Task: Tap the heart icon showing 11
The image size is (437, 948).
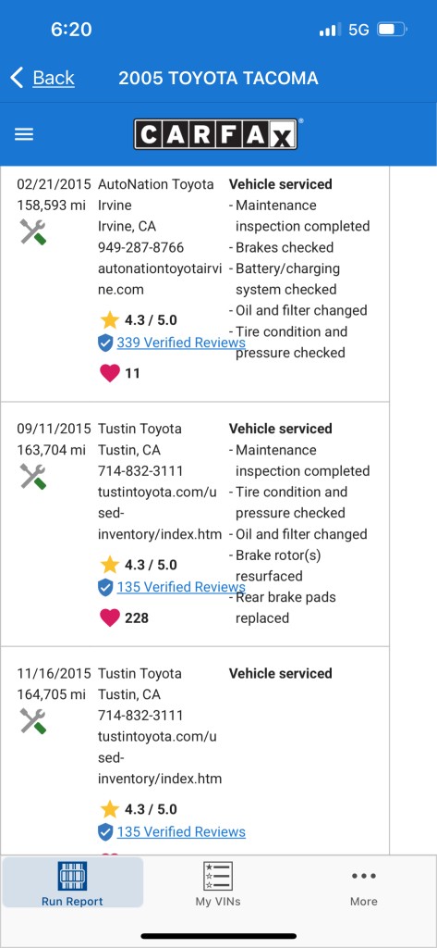Action: tap(109, 373)
